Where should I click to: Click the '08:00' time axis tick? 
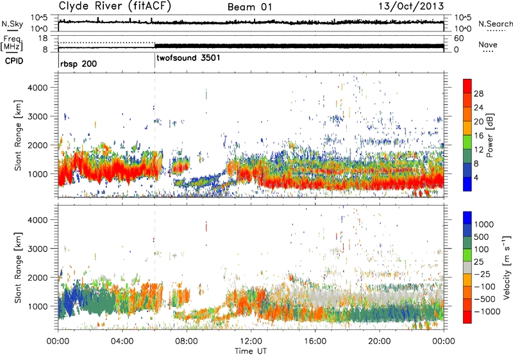tap(187, 342)
